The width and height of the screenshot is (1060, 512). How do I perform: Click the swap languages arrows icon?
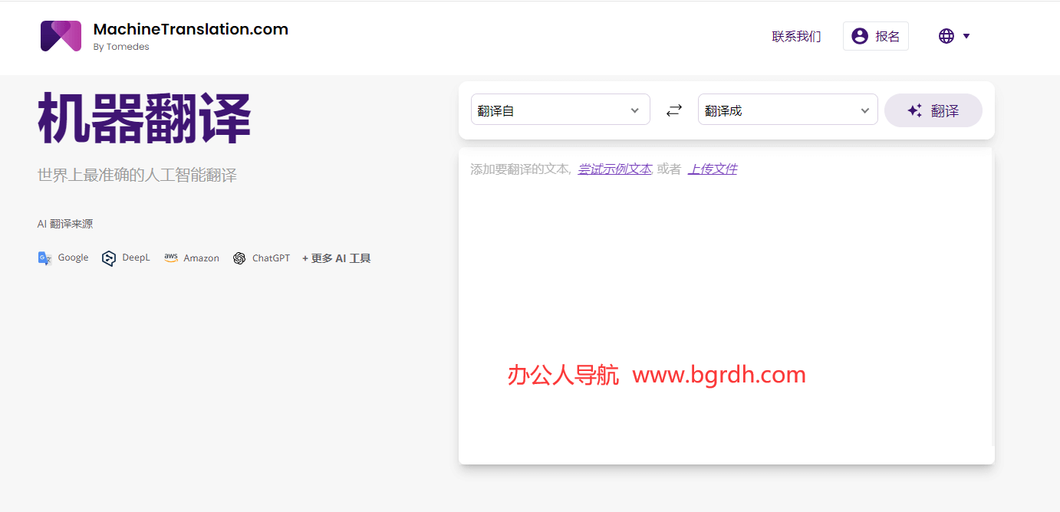click(x=673, y=110)
